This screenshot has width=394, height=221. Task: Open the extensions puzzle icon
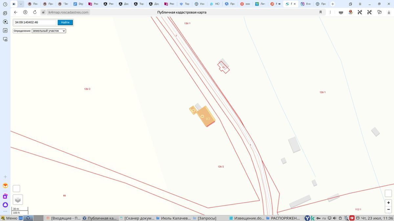(380, 12)
